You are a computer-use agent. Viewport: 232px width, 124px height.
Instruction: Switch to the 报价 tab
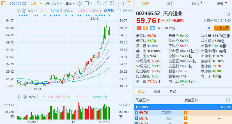[146, 3]
